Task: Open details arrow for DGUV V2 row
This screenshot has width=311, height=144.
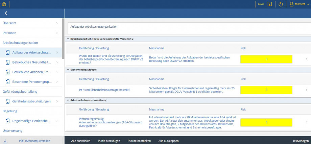Action: coord(307,59)
